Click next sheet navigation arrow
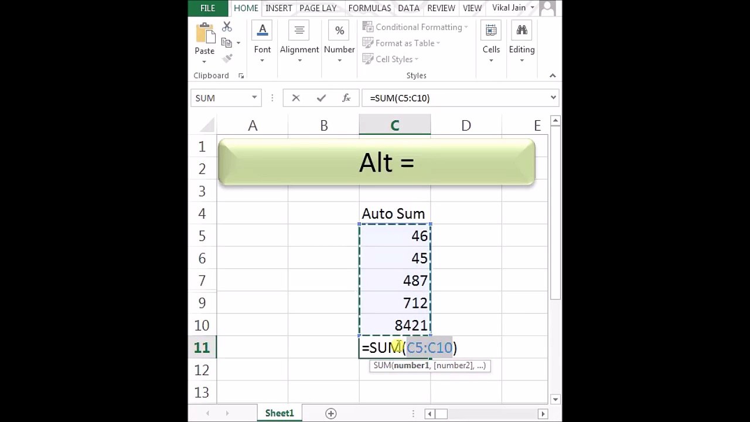Viewport: 750px width, 422px height. (x=227, y=413)
